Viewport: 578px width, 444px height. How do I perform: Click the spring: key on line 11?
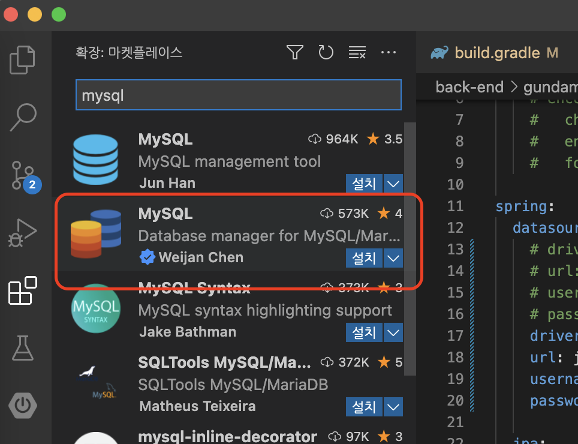click(x=525, y=206)
